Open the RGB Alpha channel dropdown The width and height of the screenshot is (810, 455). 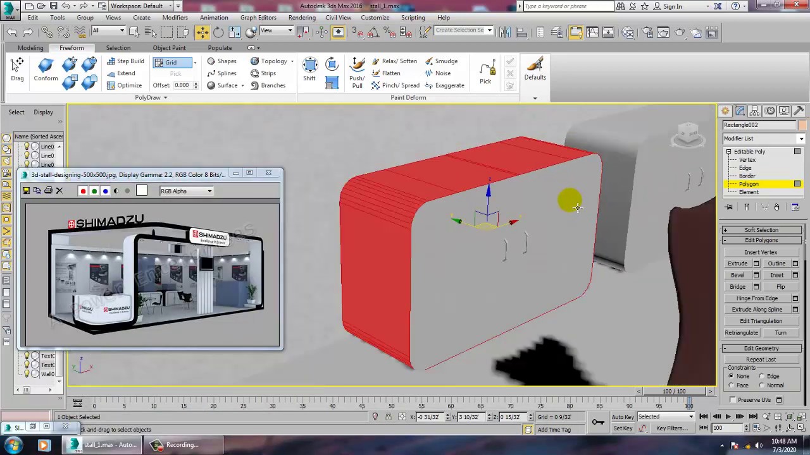(x=187, y=191)
